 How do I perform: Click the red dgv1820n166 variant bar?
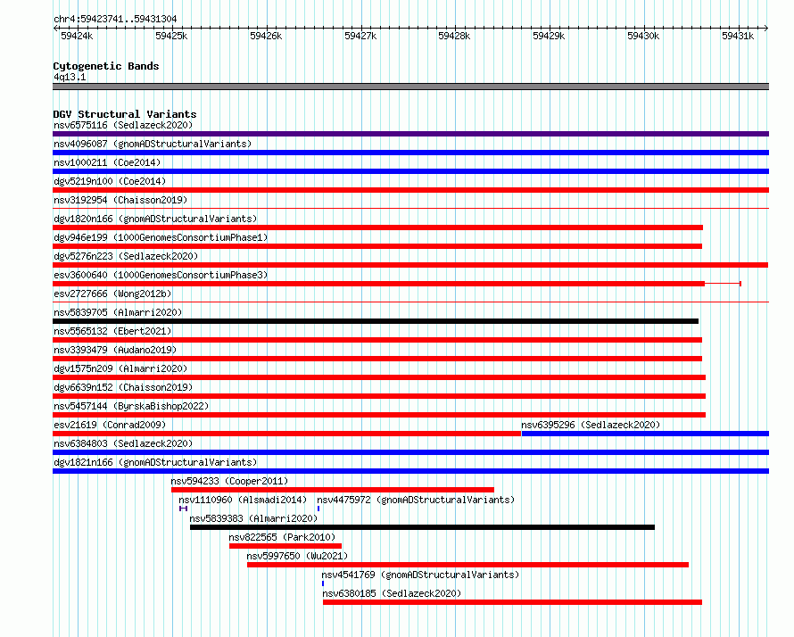click(377, 227)
